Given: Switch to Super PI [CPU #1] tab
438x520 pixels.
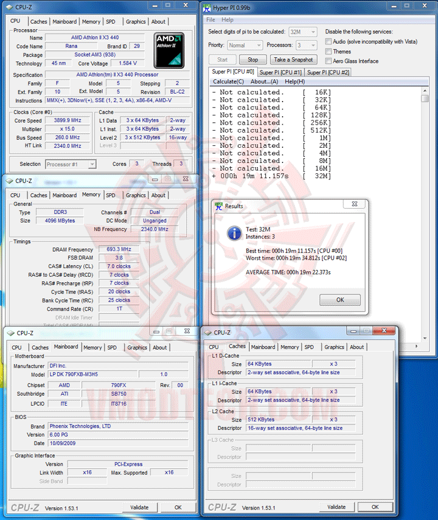Looking at the screenshot, I should (x=280, y=72).
